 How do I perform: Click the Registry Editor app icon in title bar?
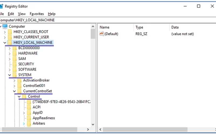1,6
